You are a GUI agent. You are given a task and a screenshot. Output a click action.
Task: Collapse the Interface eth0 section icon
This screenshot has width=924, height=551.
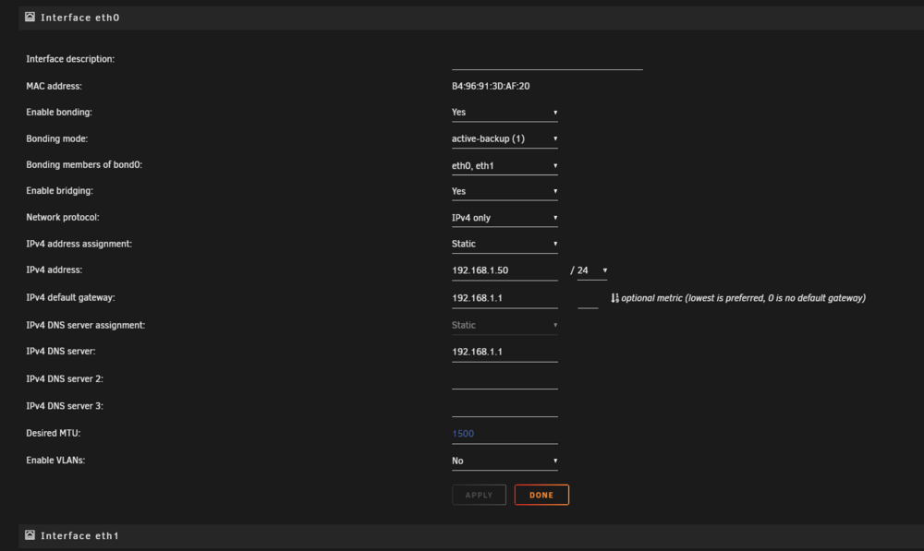30,17
